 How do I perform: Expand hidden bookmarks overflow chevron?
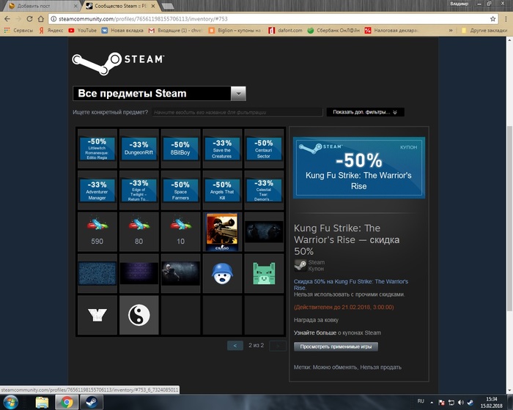[x=451, y=31]
